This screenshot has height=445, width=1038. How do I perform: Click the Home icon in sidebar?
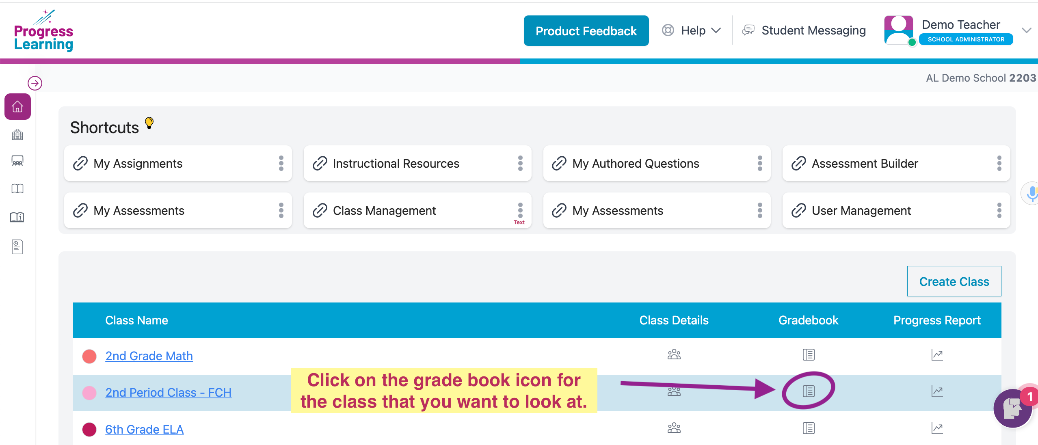(x=17, y=107)
